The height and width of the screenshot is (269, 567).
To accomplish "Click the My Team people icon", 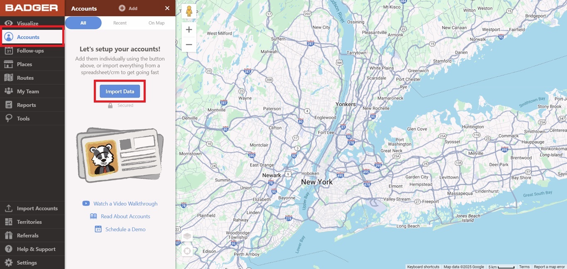I will pos(9,91).
